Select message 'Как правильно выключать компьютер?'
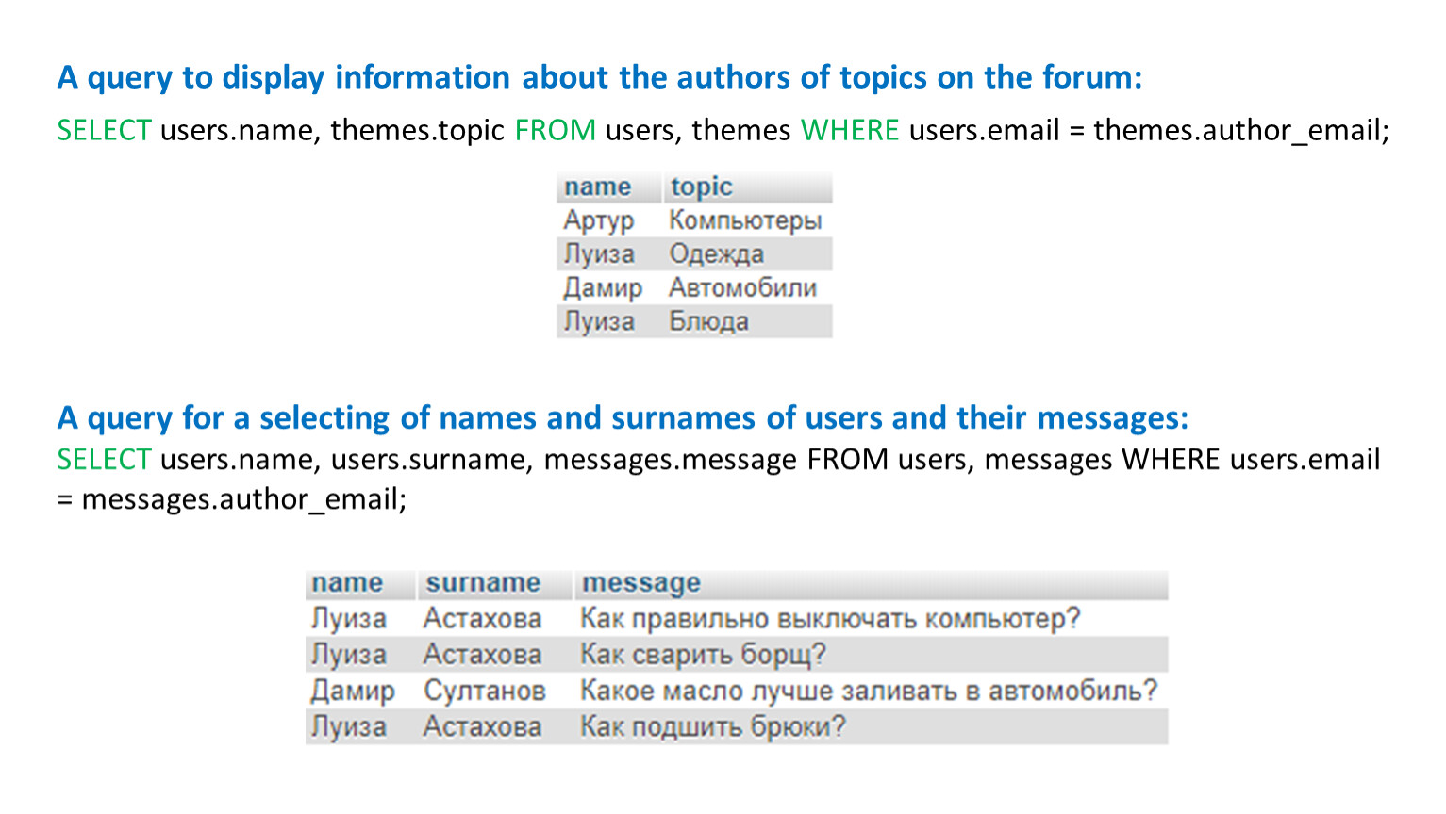The image size is (1446, 814). coord(830,619)
